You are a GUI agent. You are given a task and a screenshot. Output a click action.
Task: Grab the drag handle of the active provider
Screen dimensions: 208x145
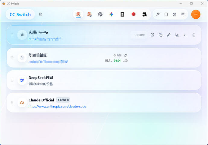[x=12, y=35]
